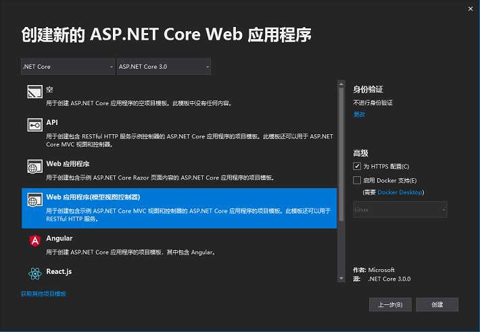Viewport: 480px width, 332px height.
Task: Open the .NET Core framework dropdown
Action: (68, 67)
